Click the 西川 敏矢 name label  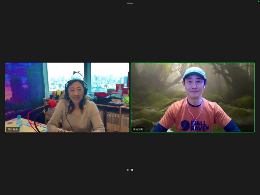[13, 129]
